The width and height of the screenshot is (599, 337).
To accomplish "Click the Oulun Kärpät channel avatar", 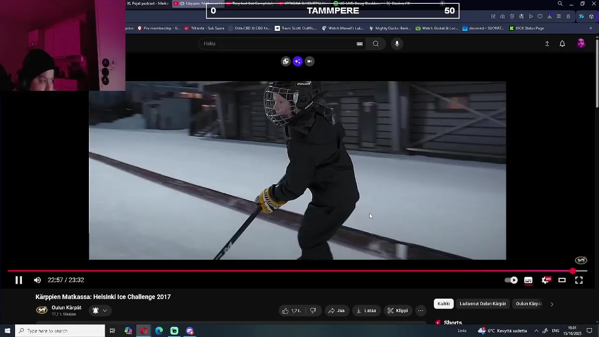I will 42,310.
